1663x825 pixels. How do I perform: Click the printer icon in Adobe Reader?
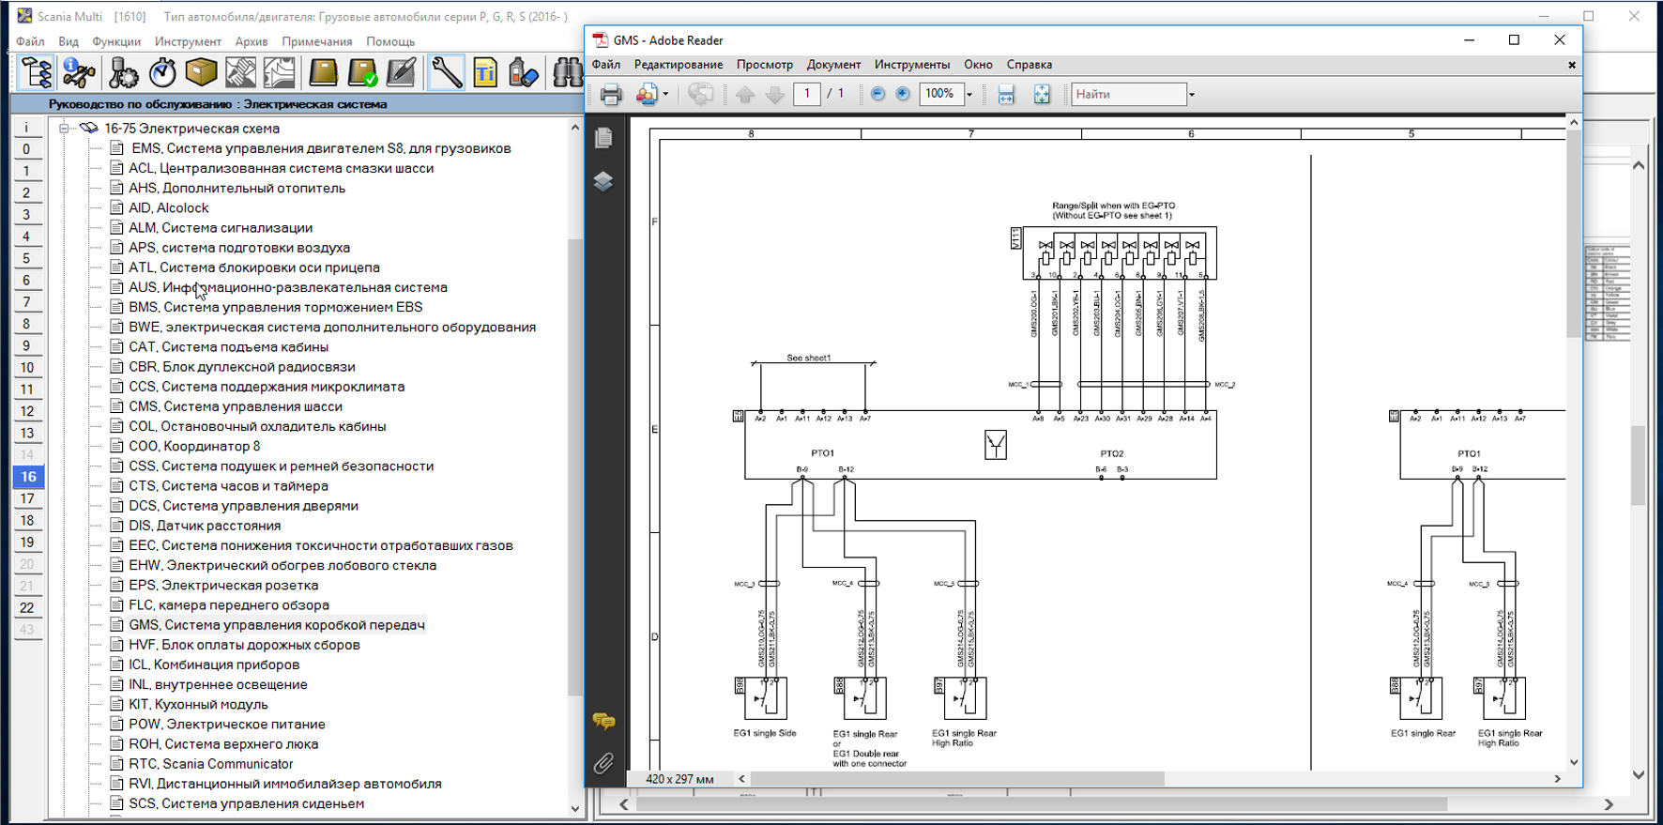coord(611,94)
